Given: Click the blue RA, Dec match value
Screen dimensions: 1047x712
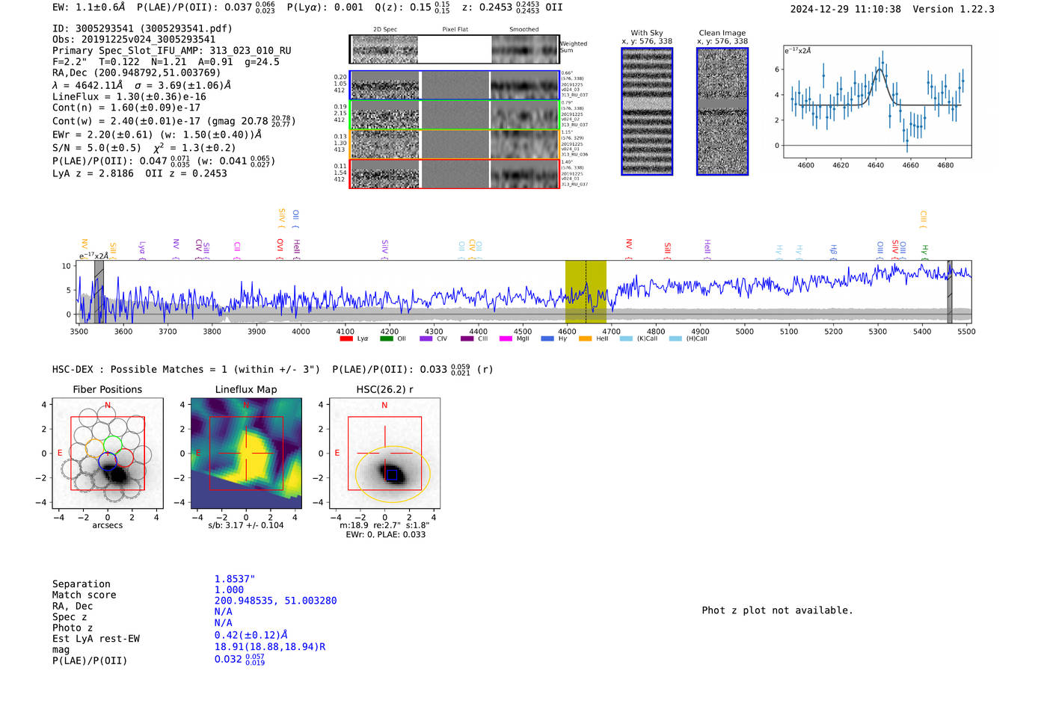Looking at the screenshot, I should (x=275, y=601).
